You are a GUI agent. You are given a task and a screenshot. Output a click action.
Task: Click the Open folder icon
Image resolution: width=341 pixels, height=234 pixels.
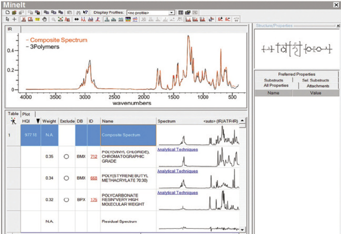click(14, 13)
